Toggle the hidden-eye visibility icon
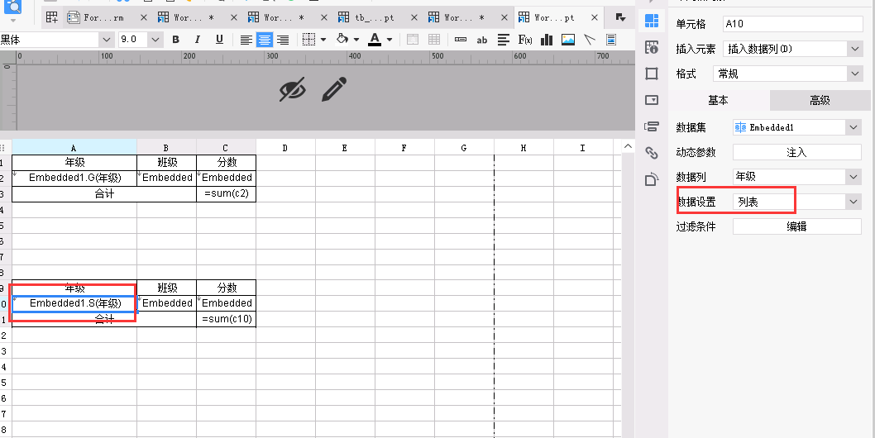 (293, 89)
